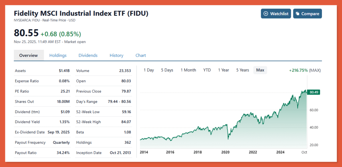Set chart range to 1 Day
This screenshot has height=167, width=342.
click(149, 70)
